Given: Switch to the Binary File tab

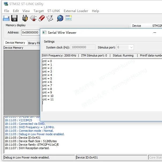Looking at the screenshot, I should click(34, 43).
